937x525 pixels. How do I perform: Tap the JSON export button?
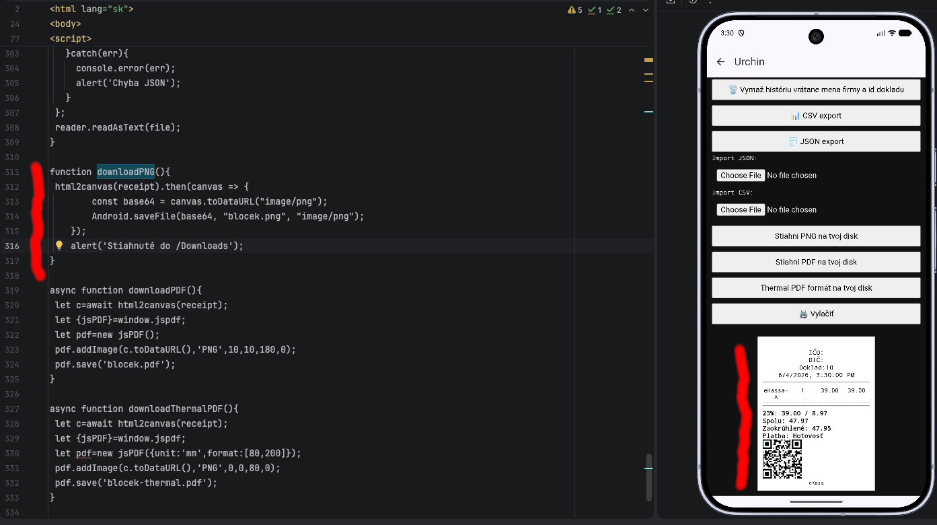(x=816, y=141)
